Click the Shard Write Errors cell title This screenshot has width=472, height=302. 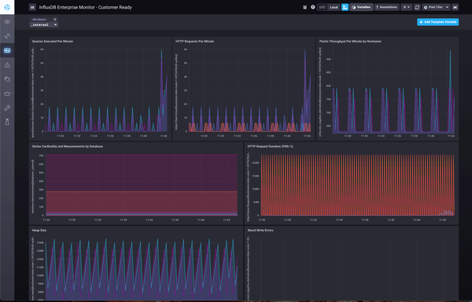pos(260,231)
